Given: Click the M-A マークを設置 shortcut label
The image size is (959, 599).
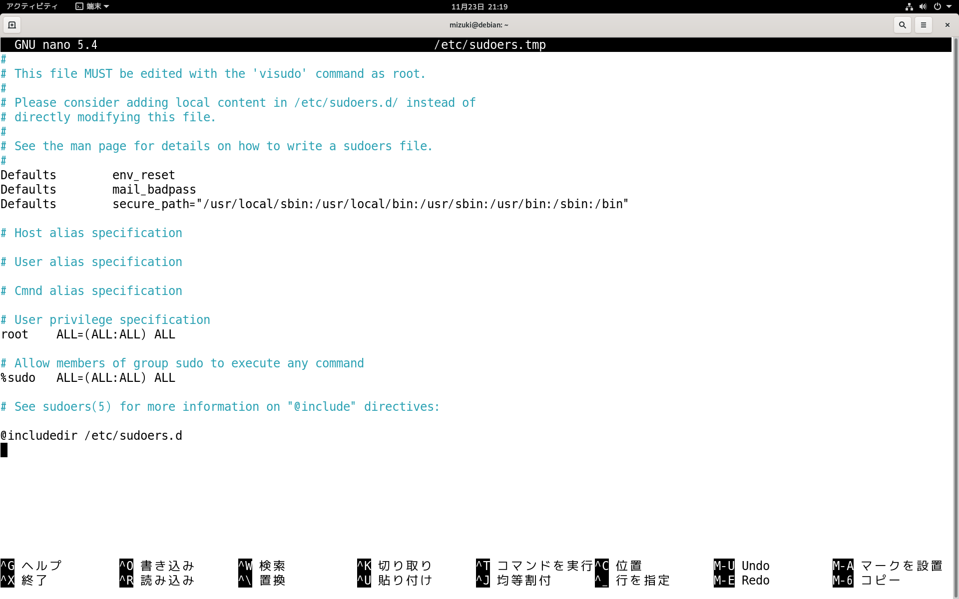Looking at the screenshot, I should pos(888,566).
